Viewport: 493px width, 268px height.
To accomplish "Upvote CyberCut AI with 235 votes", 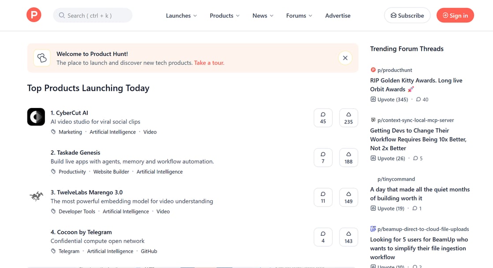I will tap(348, 118).
